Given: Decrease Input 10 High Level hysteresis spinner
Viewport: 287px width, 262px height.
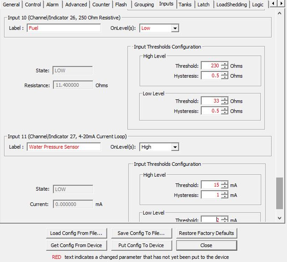Looking at the screenshot, I should (x=225, y=78).
